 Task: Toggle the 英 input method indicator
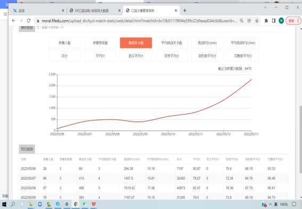276,204
